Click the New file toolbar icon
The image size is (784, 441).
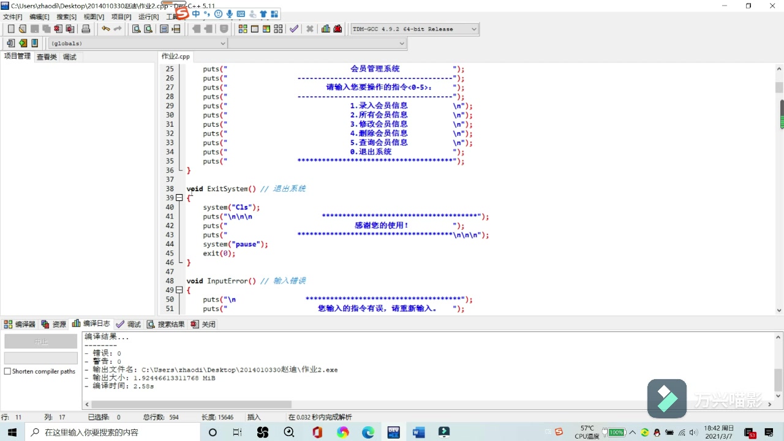pyautogui.click(x=10, y=29)
